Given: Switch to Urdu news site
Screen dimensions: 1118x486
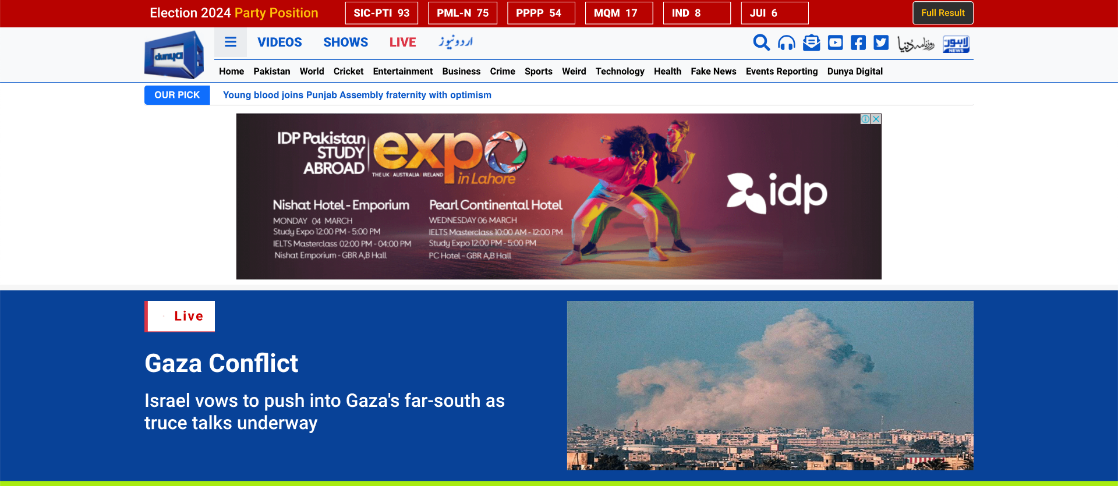Looking at the screenshot, I should click(456, 42).
